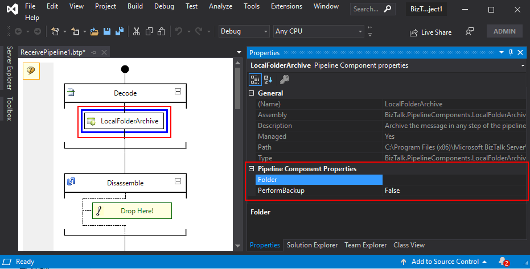Open the Any CPU platform dropdown
Viewport: 530px width, 269px height.
[319, 31]
